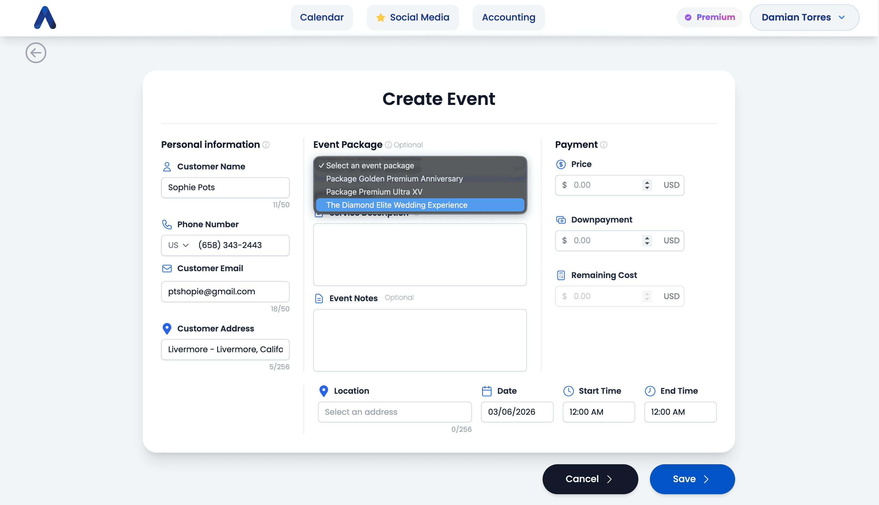Image resolution: width=879 pixels, height=505 pixels.
Task: Click the back arrow circle icon
Action: tap(36, 53)
